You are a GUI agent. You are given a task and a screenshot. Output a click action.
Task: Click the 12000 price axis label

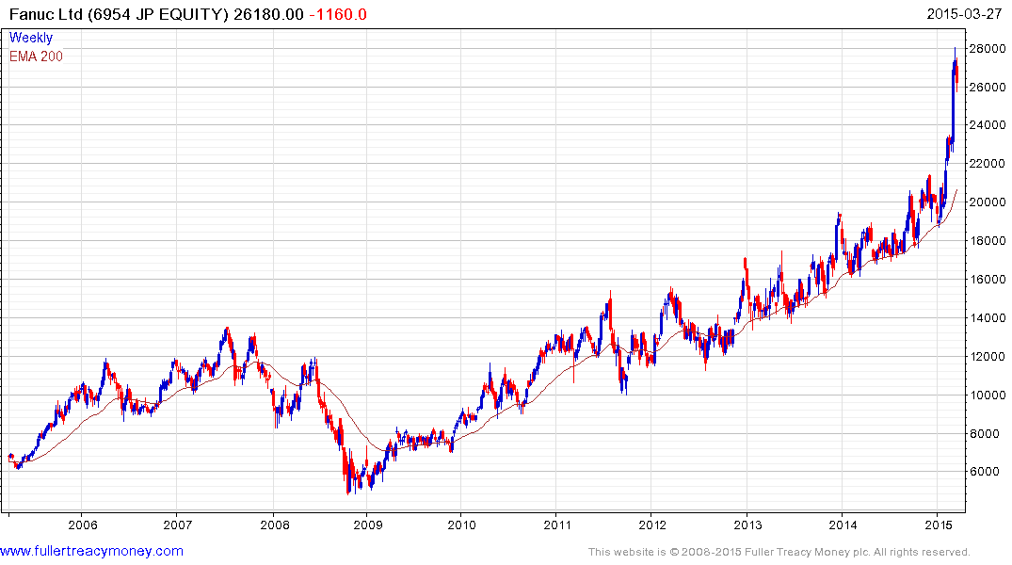click(988, 357)
